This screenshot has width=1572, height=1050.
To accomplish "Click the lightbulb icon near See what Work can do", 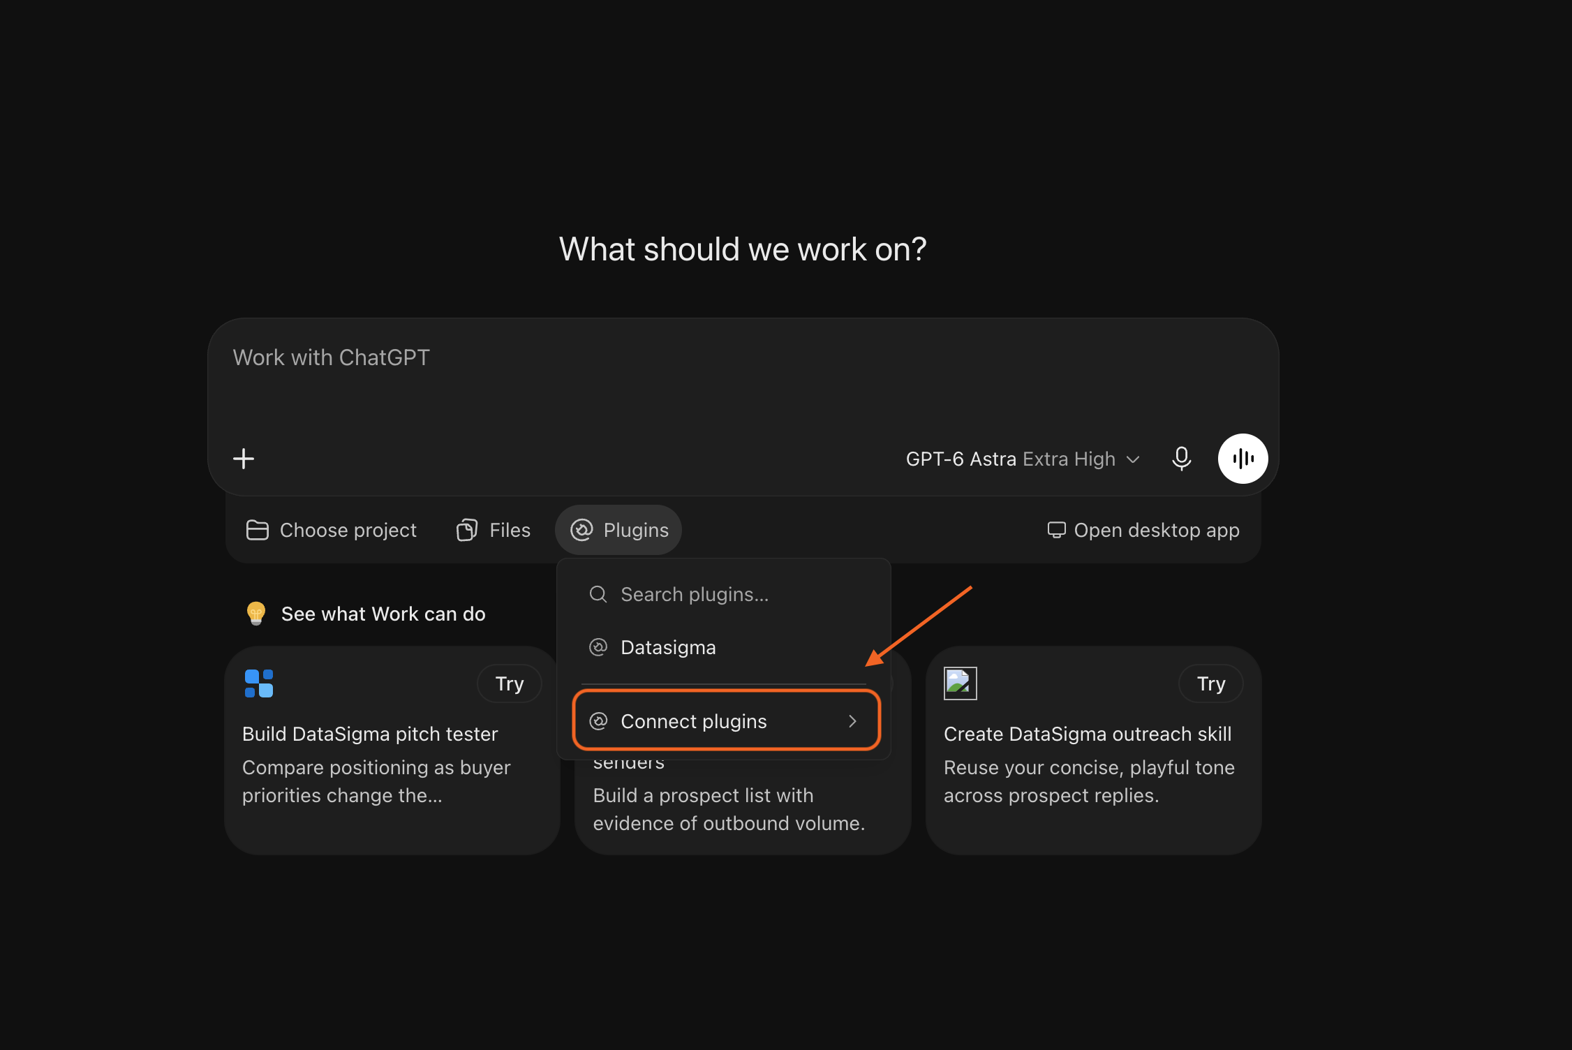I will [256, 613].
